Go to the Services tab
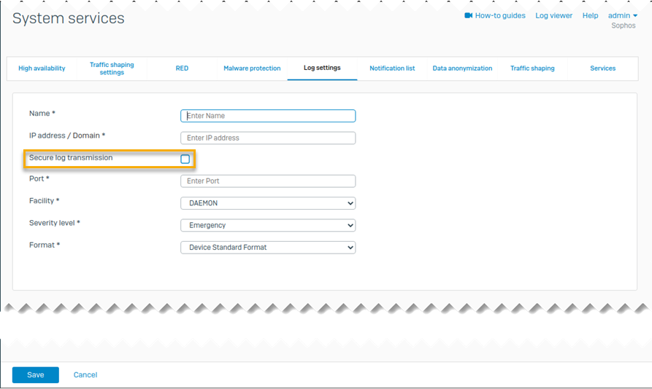 [602, 68]
